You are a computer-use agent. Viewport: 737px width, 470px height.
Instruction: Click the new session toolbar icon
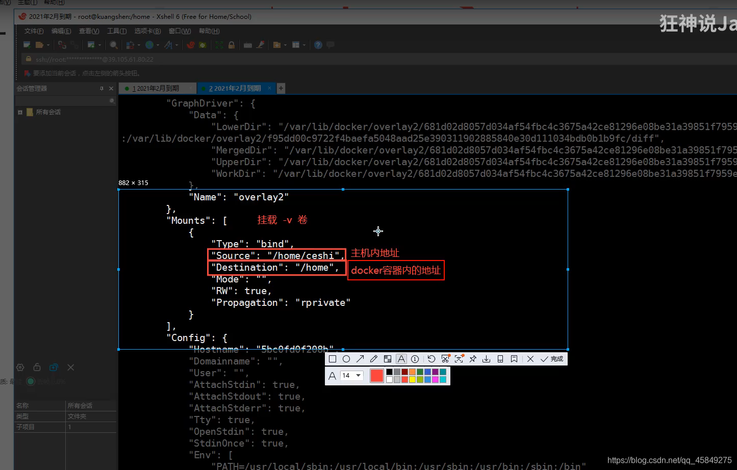pos(27,45)
